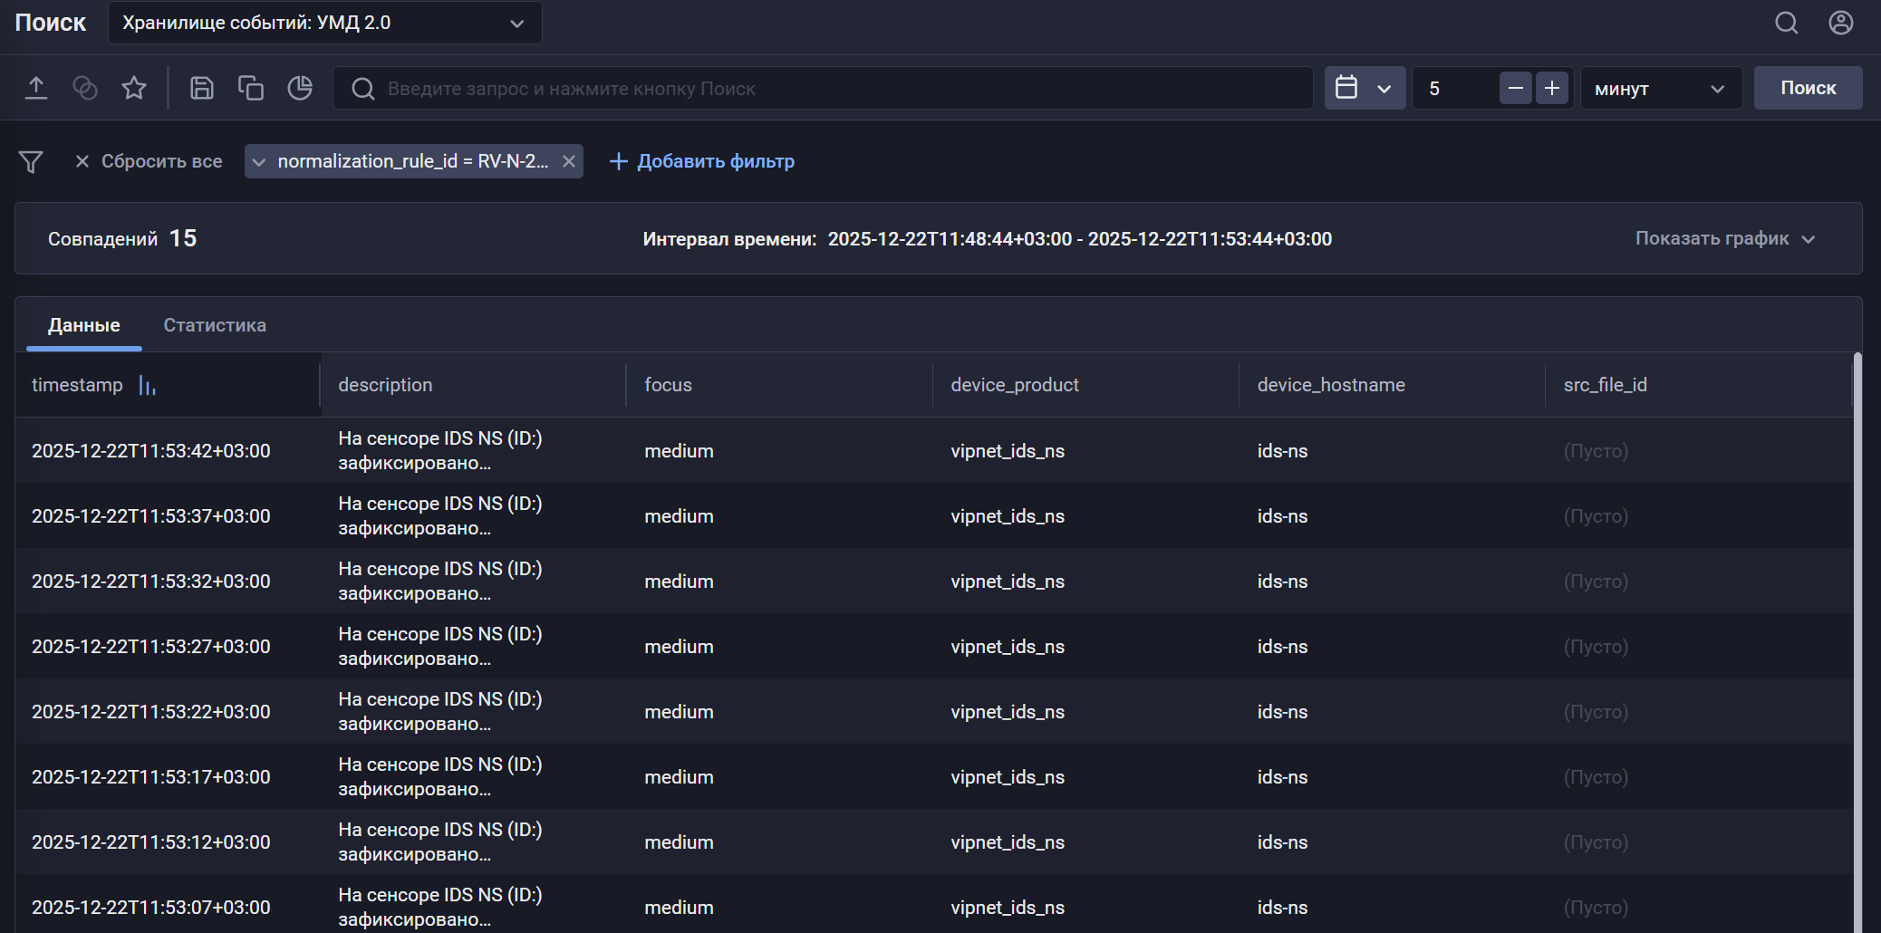
Task: Click the Поиск search button
Action: [x=1809, y=88]
